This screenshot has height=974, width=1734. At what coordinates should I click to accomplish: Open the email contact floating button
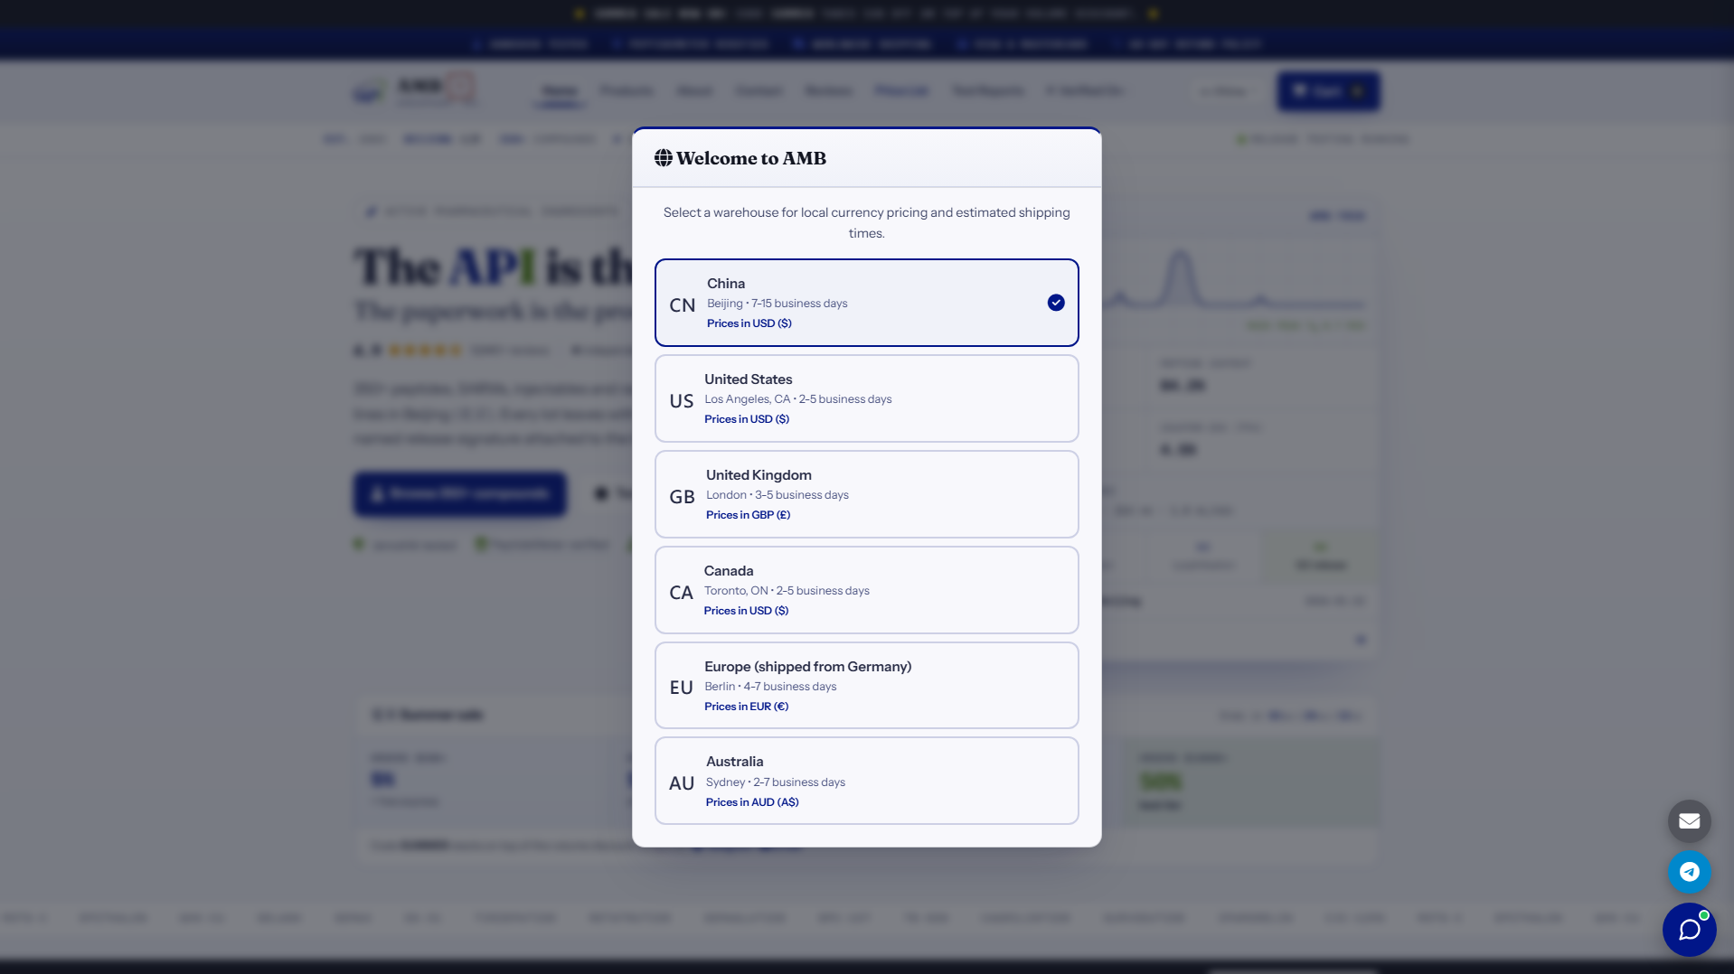(x=1689, y=821)
